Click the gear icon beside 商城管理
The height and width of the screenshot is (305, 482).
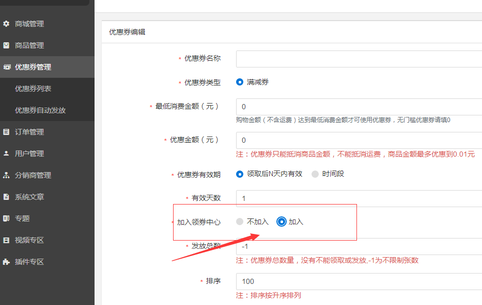(x=6, y=24)
